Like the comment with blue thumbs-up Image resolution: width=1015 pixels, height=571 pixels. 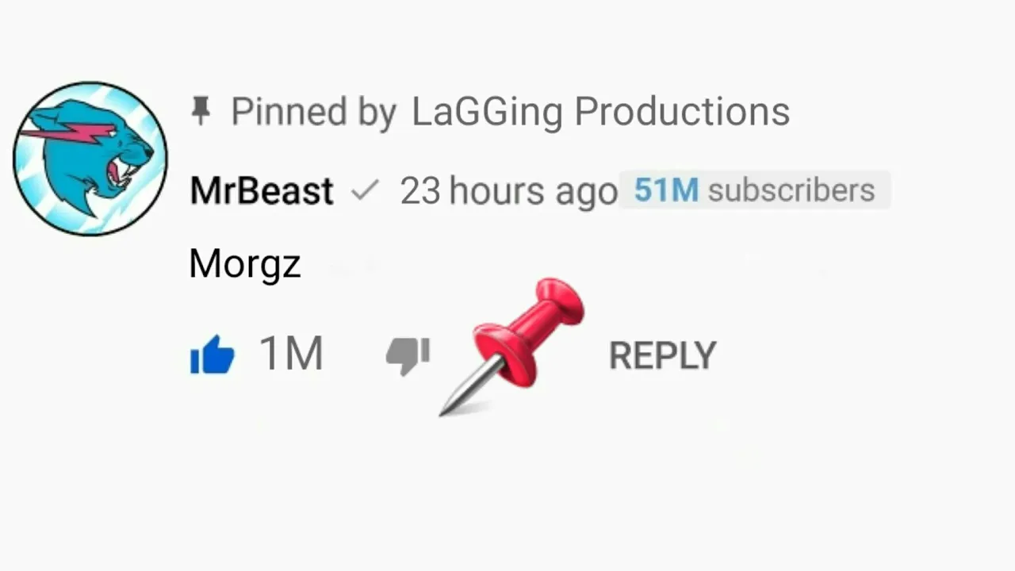pos(213,354)
